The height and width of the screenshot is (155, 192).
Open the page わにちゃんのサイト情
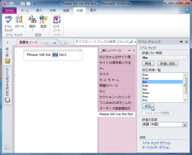pyautogui.click(x=116, y=57)
